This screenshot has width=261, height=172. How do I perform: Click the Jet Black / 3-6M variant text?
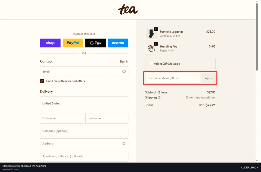[170, 36]
